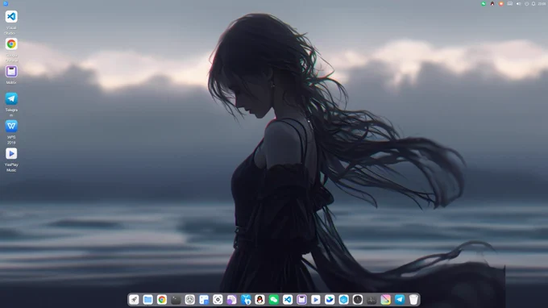The image size is (548, 308).
Task: Open Visual Studio Code desktop shortcut
Action: [x=11, y=16]
